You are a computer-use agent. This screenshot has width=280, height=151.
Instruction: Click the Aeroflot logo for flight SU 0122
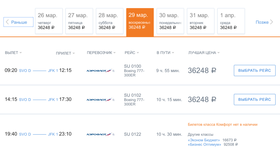click(100, 134)
